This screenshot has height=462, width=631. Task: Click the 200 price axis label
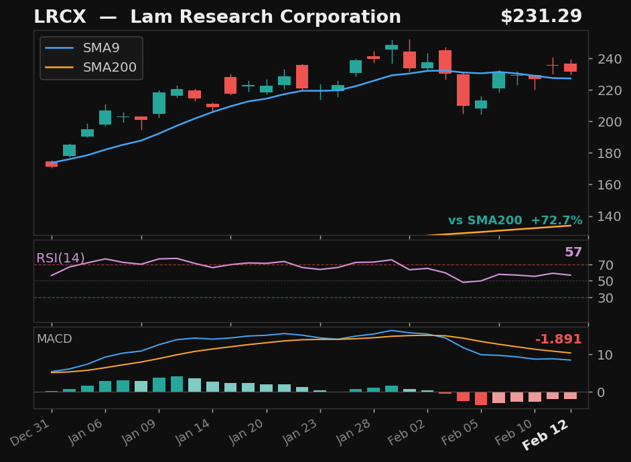pos(610,122)
